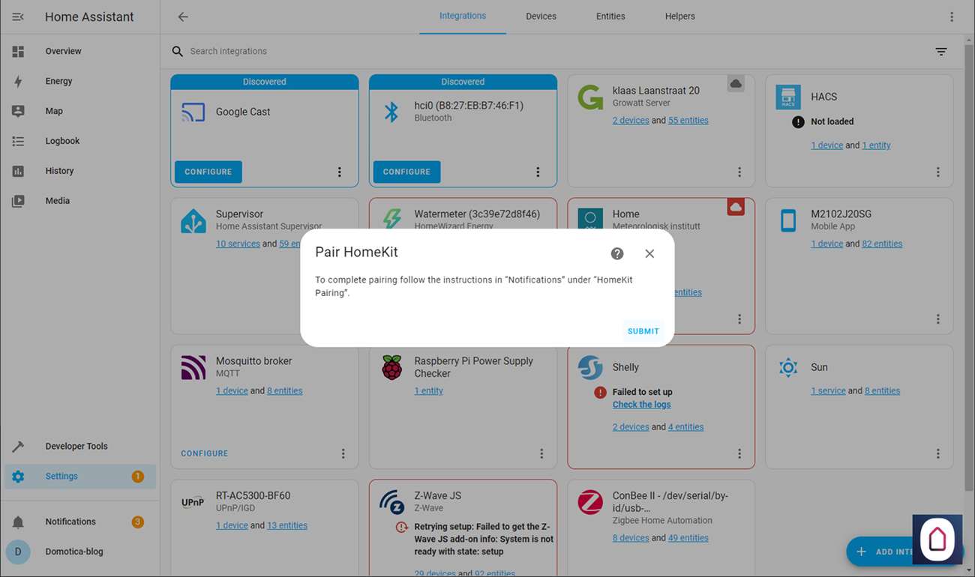Click the red cloud badge on Home card
The width and height of the screenshot is (975, 577).
736,207
